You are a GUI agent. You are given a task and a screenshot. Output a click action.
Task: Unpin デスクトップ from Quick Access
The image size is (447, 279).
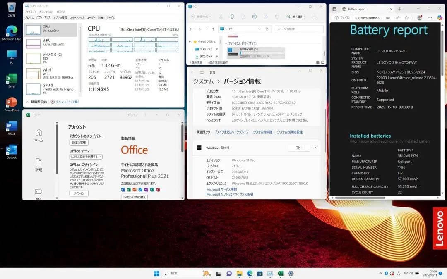pyautogui.click(x=218, y=49)
